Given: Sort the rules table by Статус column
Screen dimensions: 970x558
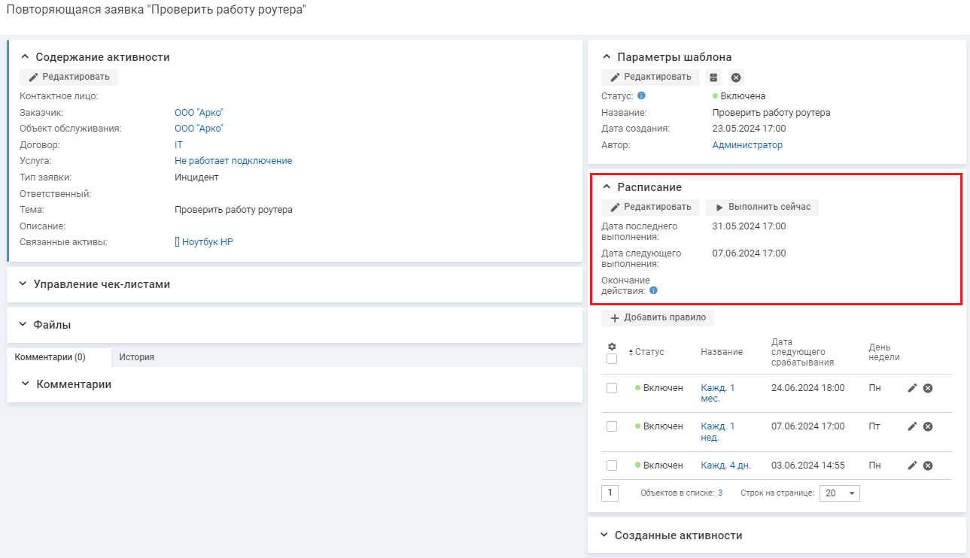Looking at the screenshot, I should [649, 352].
